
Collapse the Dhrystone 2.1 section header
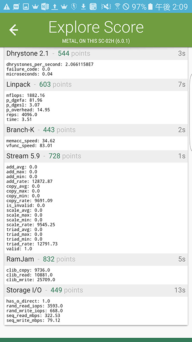(x=96, y=53)
